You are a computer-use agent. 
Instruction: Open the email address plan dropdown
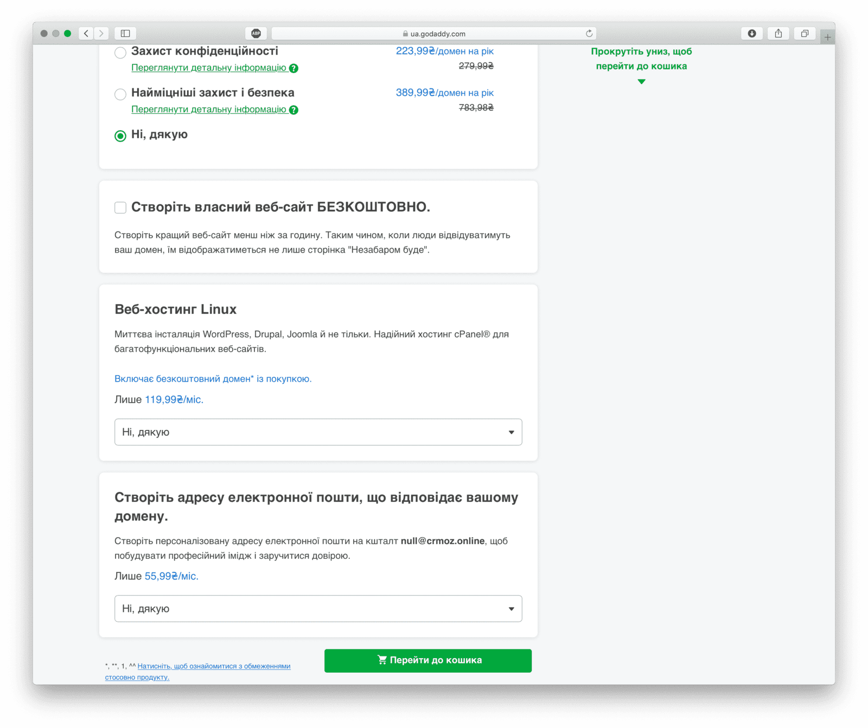(318, 609)
